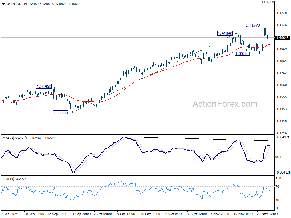Click the MACD scale value 0.004971
291x218 pixels.
283,137
